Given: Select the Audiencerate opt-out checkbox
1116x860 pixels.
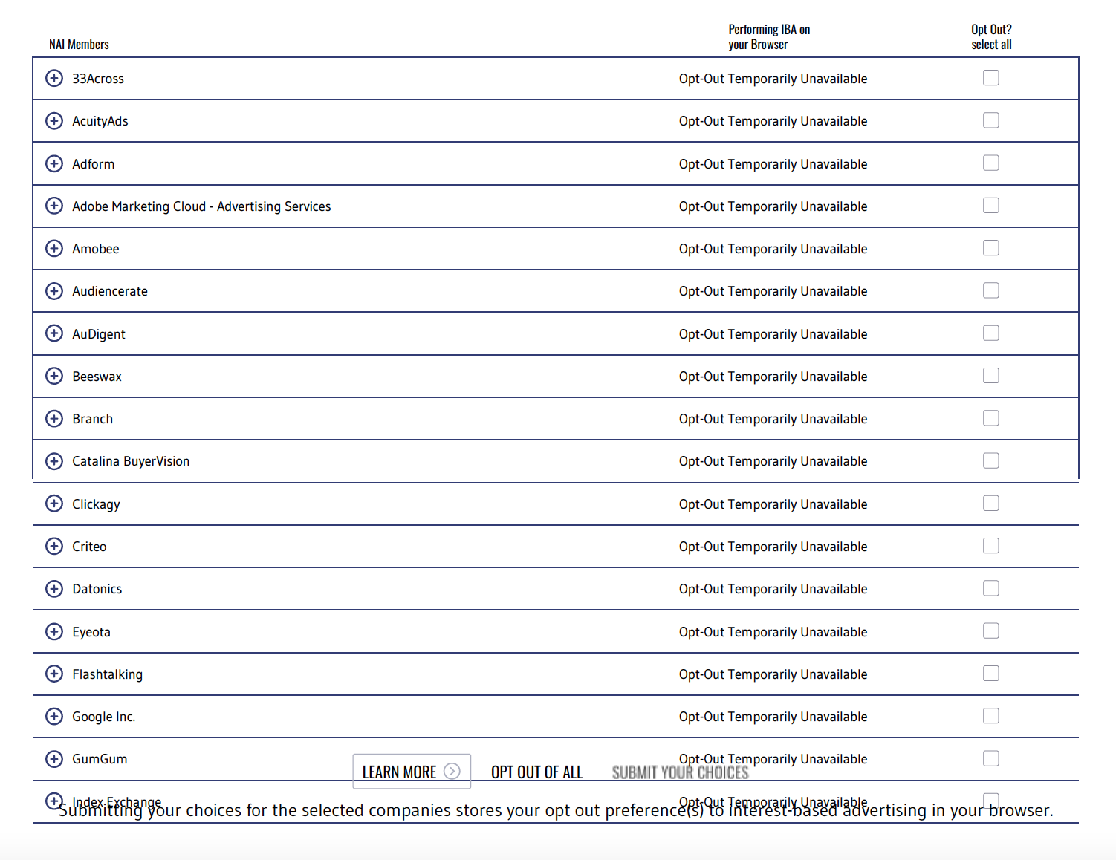Looking at the screenshot, I should click(x=991, y=290).
